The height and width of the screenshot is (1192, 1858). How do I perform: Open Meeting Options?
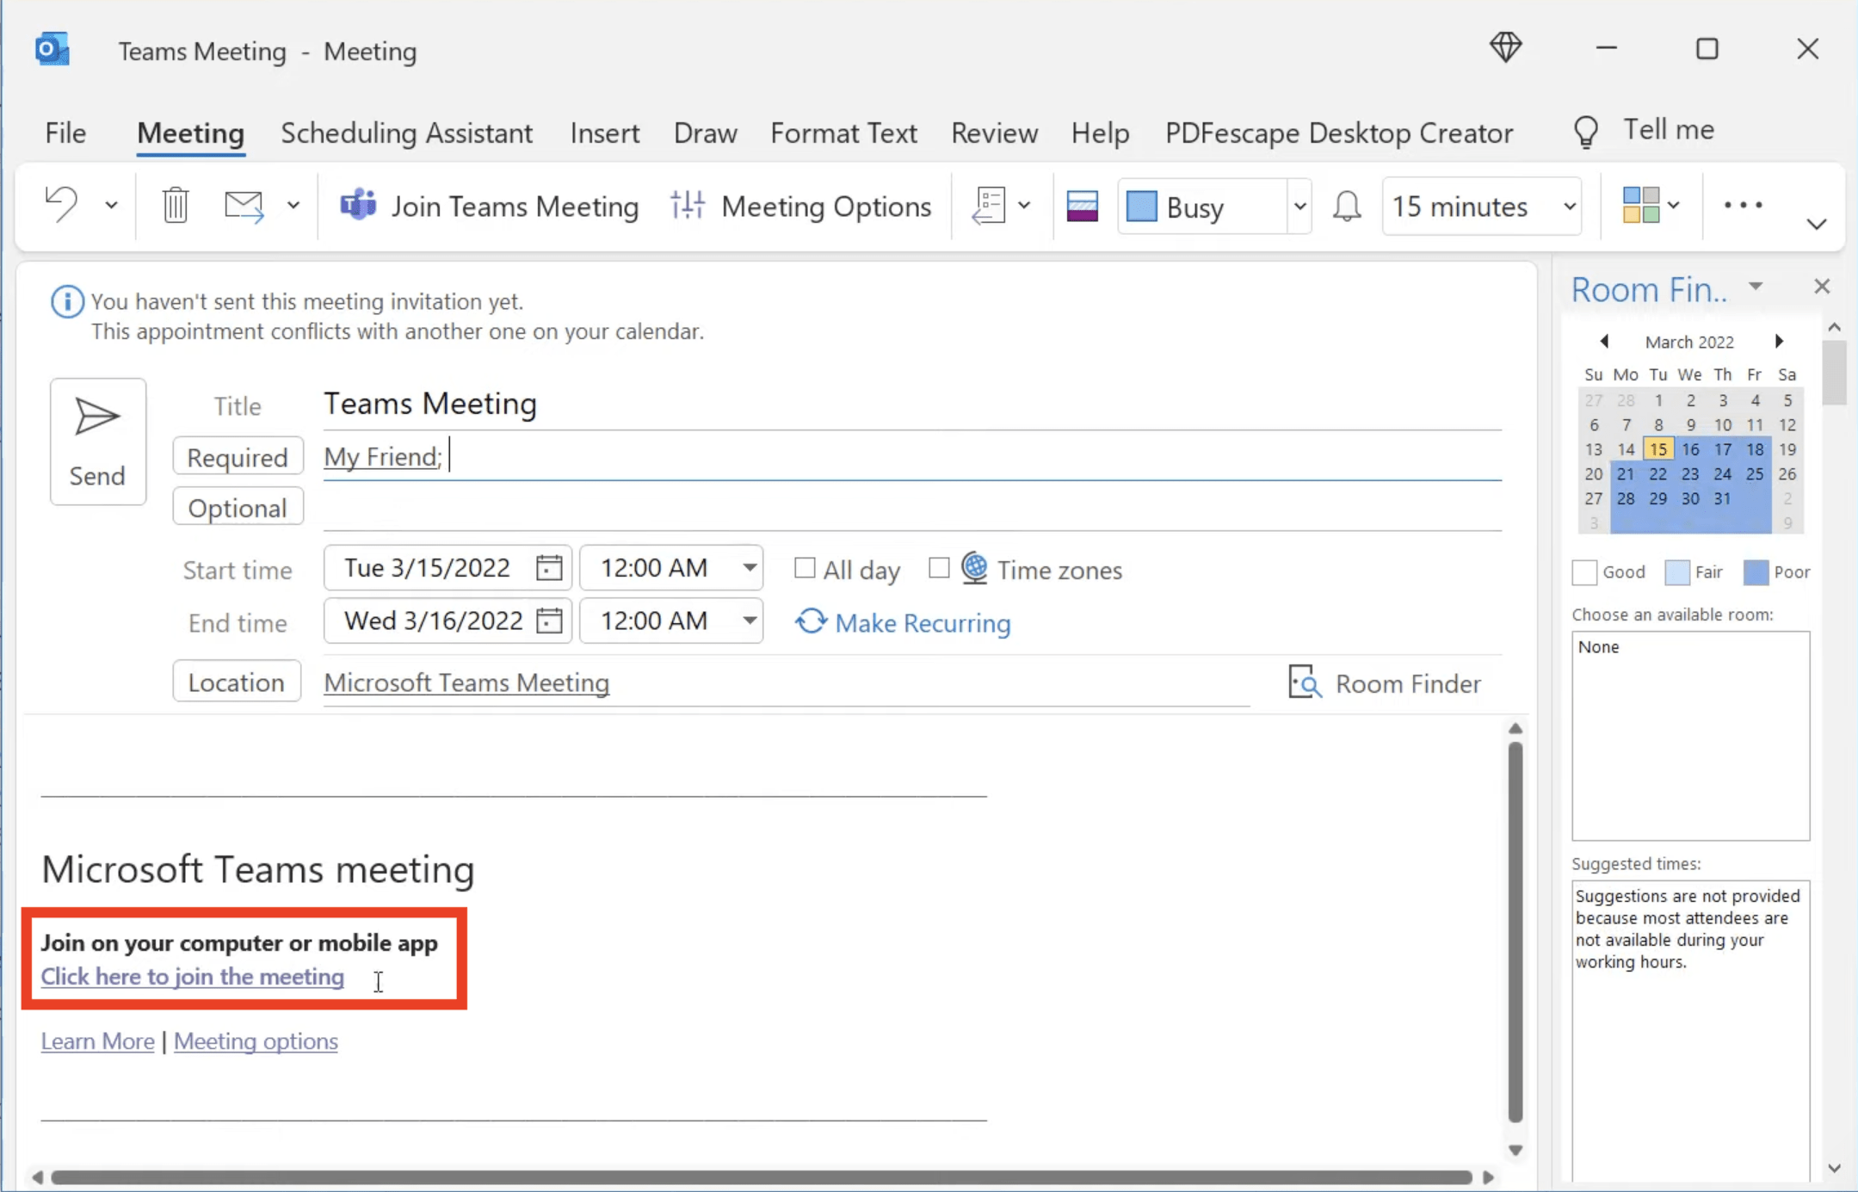tap(801, 207)
